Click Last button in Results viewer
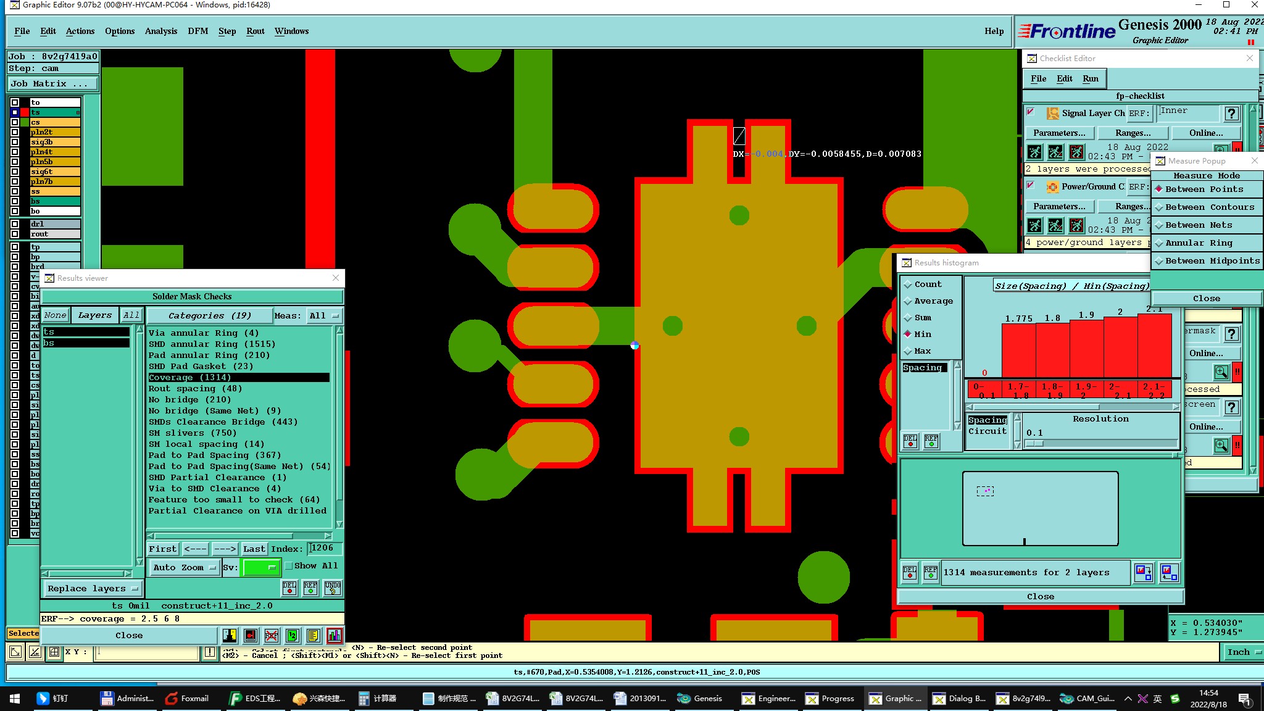Screen dimensions: 1264x711 [x=254, y=548]
